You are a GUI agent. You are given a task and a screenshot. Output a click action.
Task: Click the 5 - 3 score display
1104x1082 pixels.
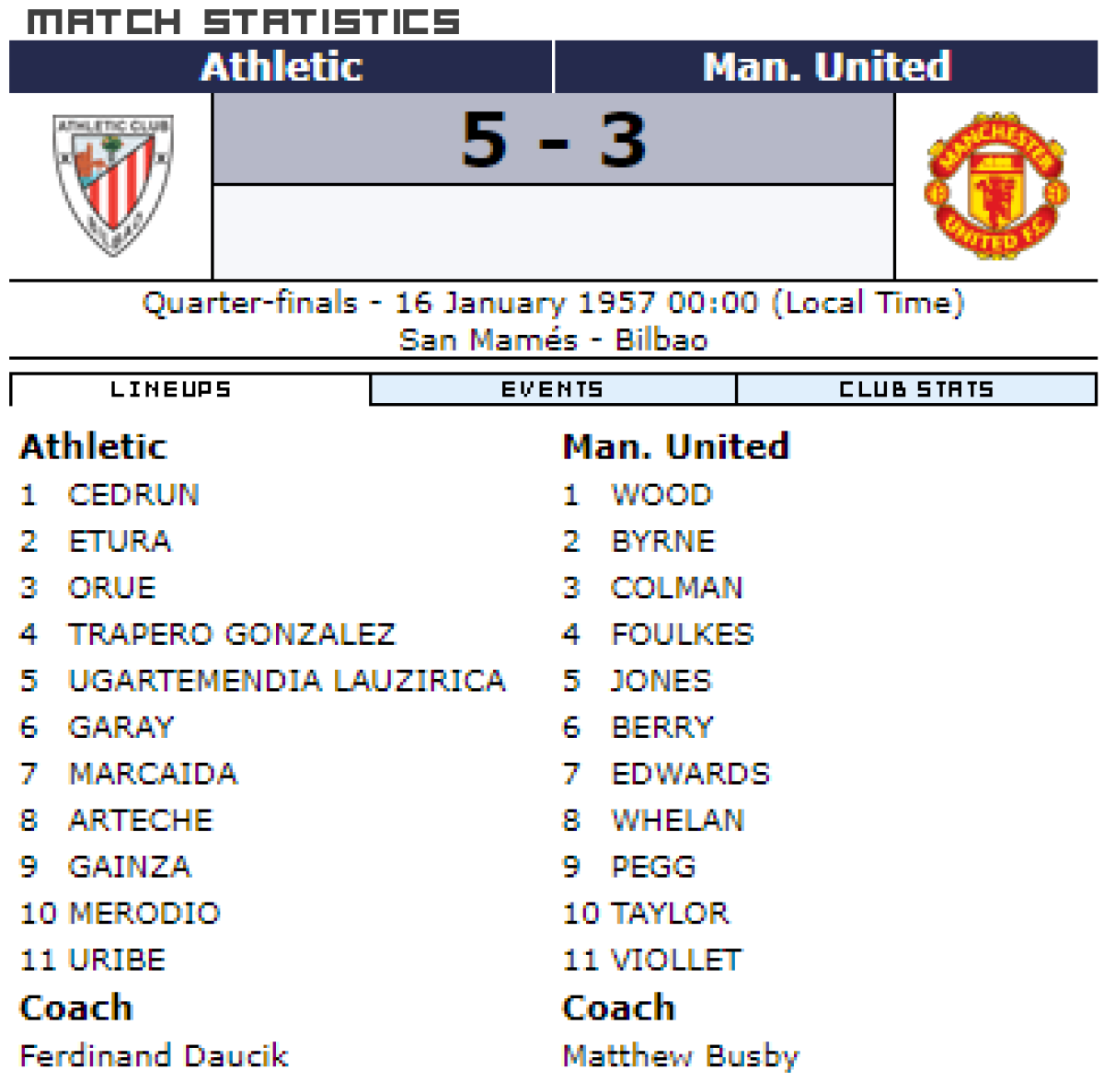tap(553, 140)
